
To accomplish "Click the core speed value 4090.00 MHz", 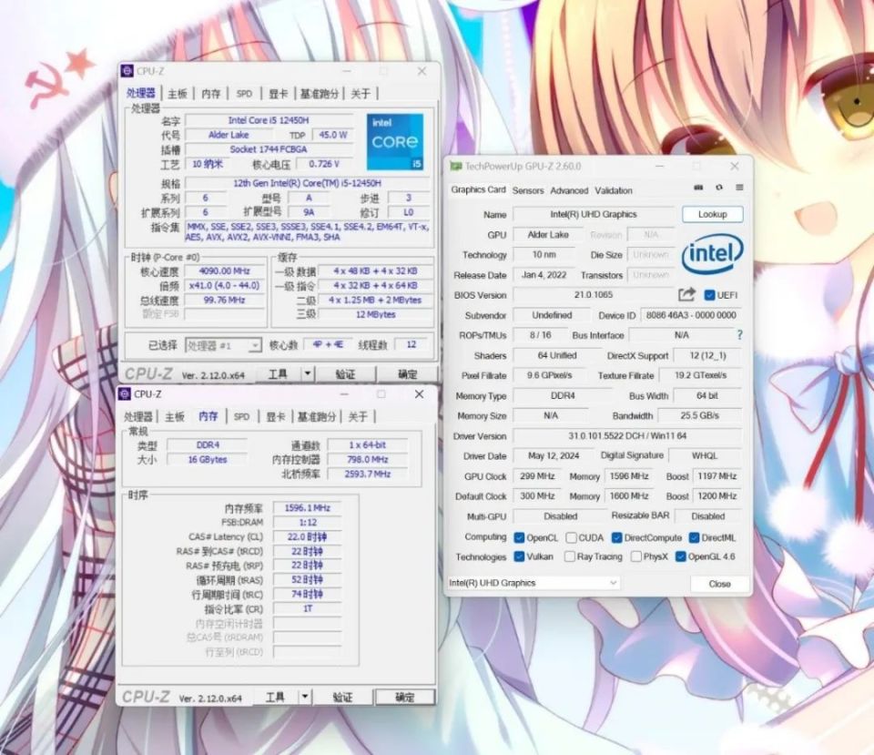I will (224, 271).
